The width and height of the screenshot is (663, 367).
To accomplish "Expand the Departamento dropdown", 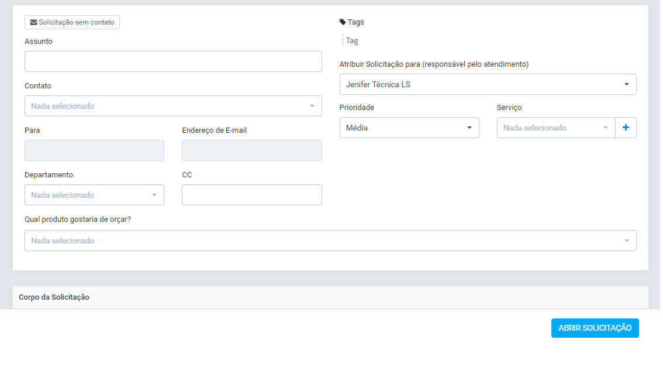I will (94, 195).
